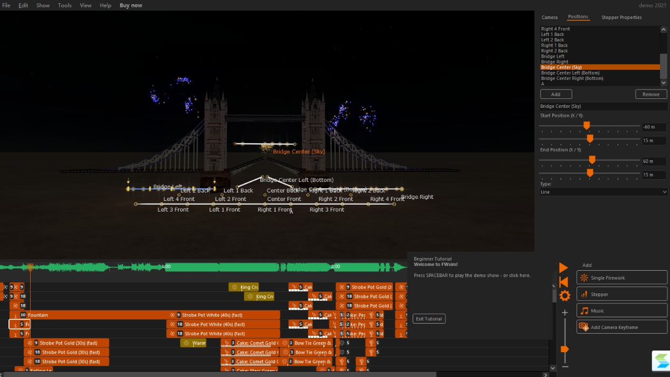Select Bridge Right in the positions list
670x377 pixels.
(554, 62)
